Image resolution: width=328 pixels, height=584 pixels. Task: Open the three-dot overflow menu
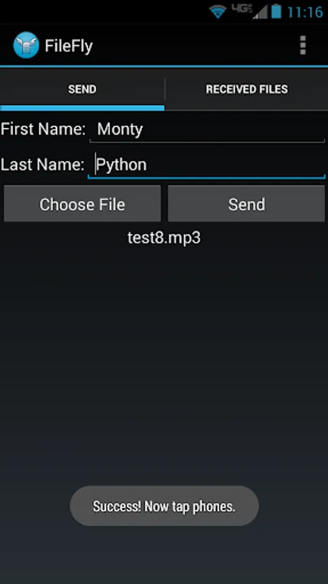click(303, 45)
